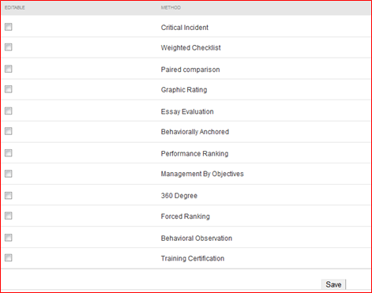Tick the Management By Objectives checkbox

coord(9,174)
